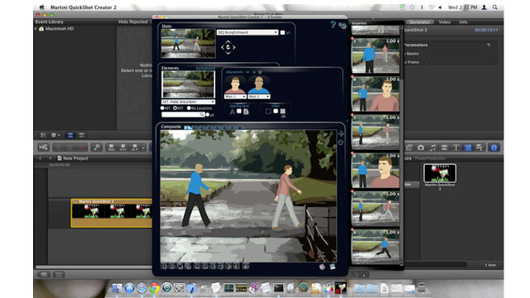Viewport: 530px width, 298px height.
Task: Open the characters grid view icon
Action: (260, 72)
